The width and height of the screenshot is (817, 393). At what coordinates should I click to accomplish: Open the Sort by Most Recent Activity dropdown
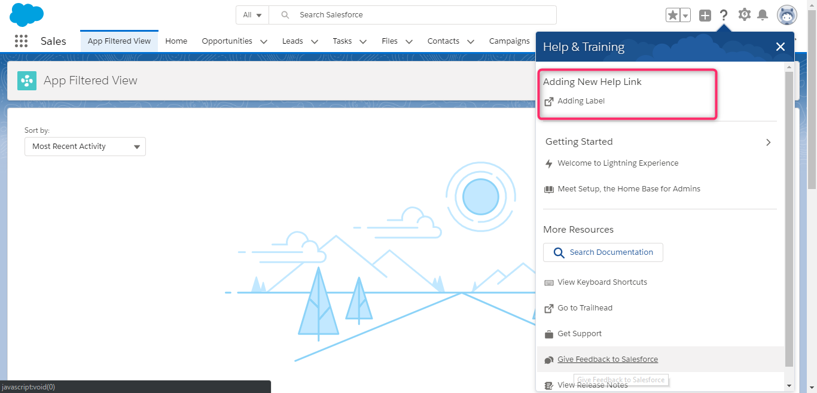[85, 147]
